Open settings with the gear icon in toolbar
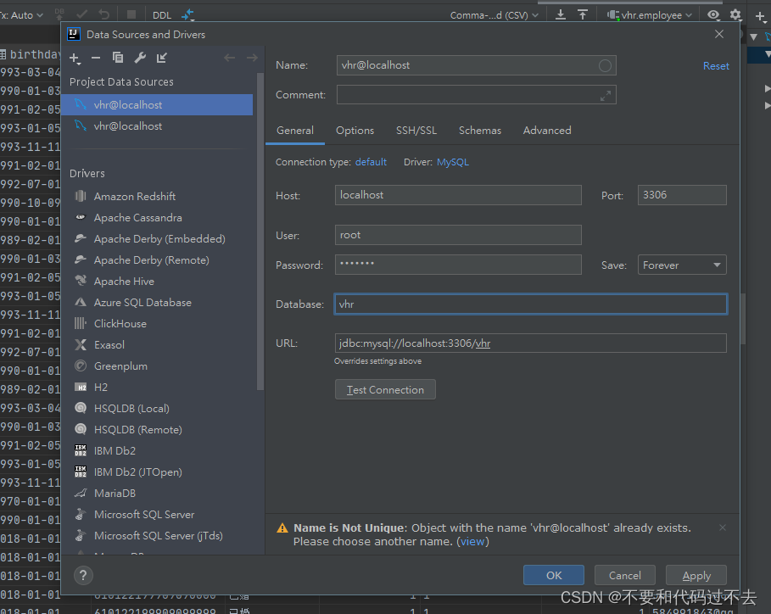The image size is (771, 614). (x=735, y=14)
